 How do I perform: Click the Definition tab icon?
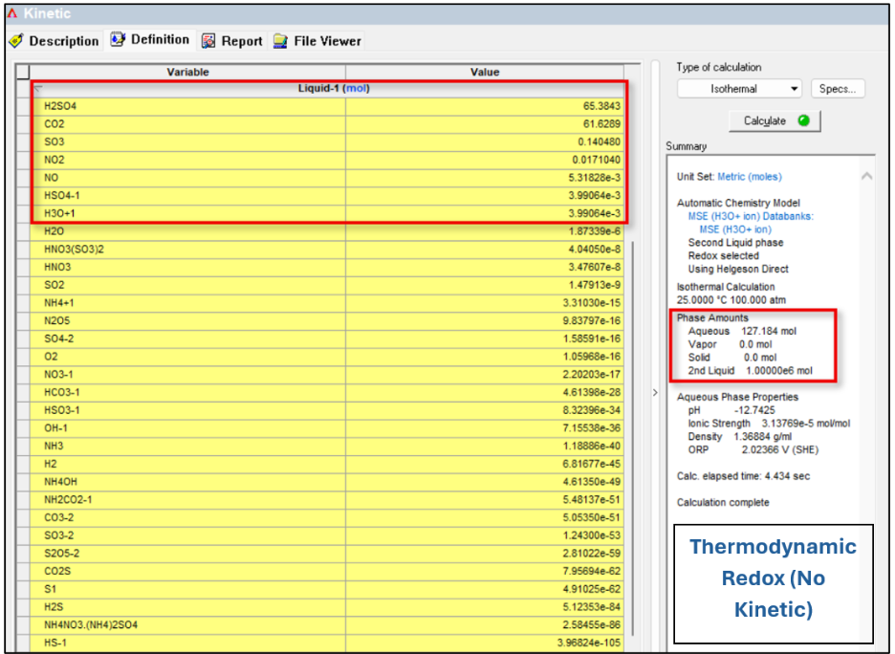[x=118, y=39]
